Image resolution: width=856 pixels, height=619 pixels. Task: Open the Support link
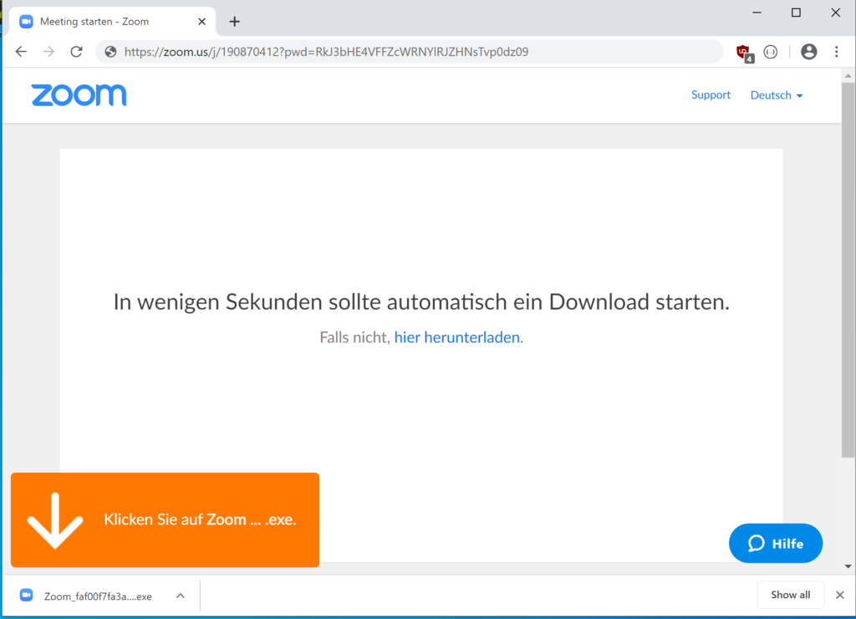(x=711, y=95)
